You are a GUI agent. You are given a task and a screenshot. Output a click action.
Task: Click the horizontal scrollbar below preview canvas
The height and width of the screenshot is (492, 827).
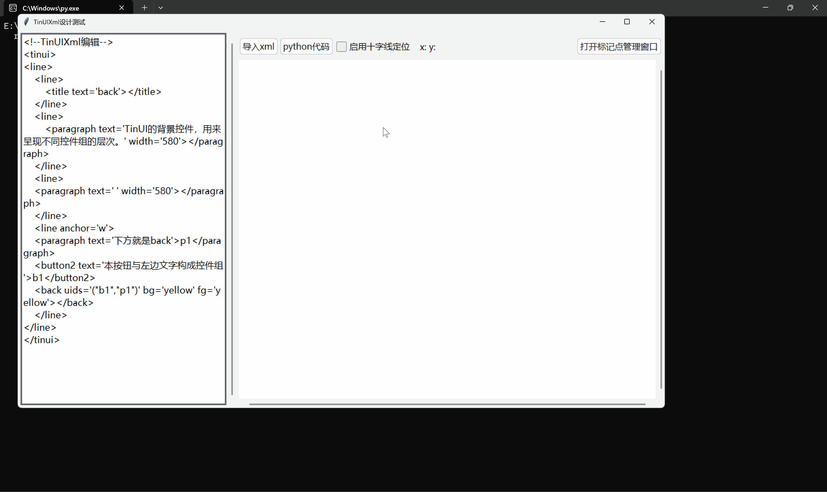[447, 404]
